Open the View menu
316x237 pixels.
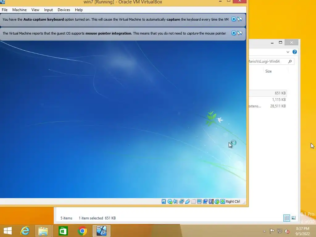[x=35, y=10]
